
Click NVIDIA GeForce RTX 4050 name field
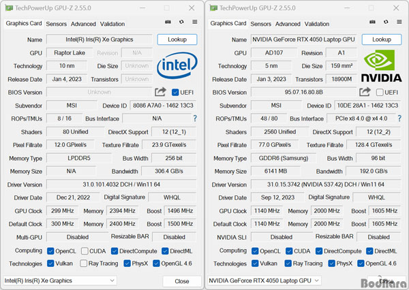(303, 39)
